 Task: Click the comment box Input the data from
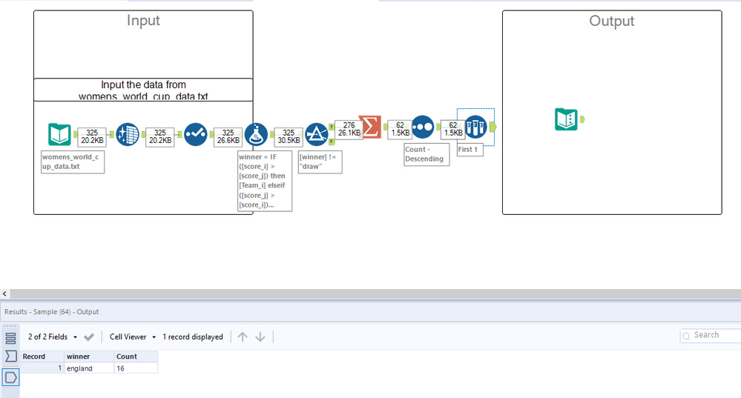point(143,90)
